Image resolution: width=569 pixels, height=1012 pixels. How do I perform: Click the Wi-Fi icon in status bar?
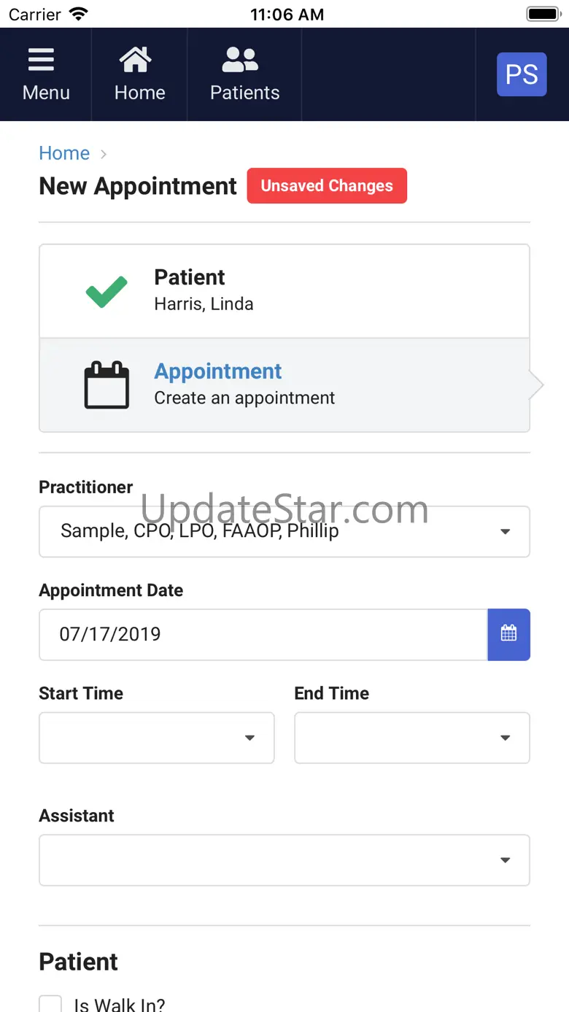tap(78, 14)
